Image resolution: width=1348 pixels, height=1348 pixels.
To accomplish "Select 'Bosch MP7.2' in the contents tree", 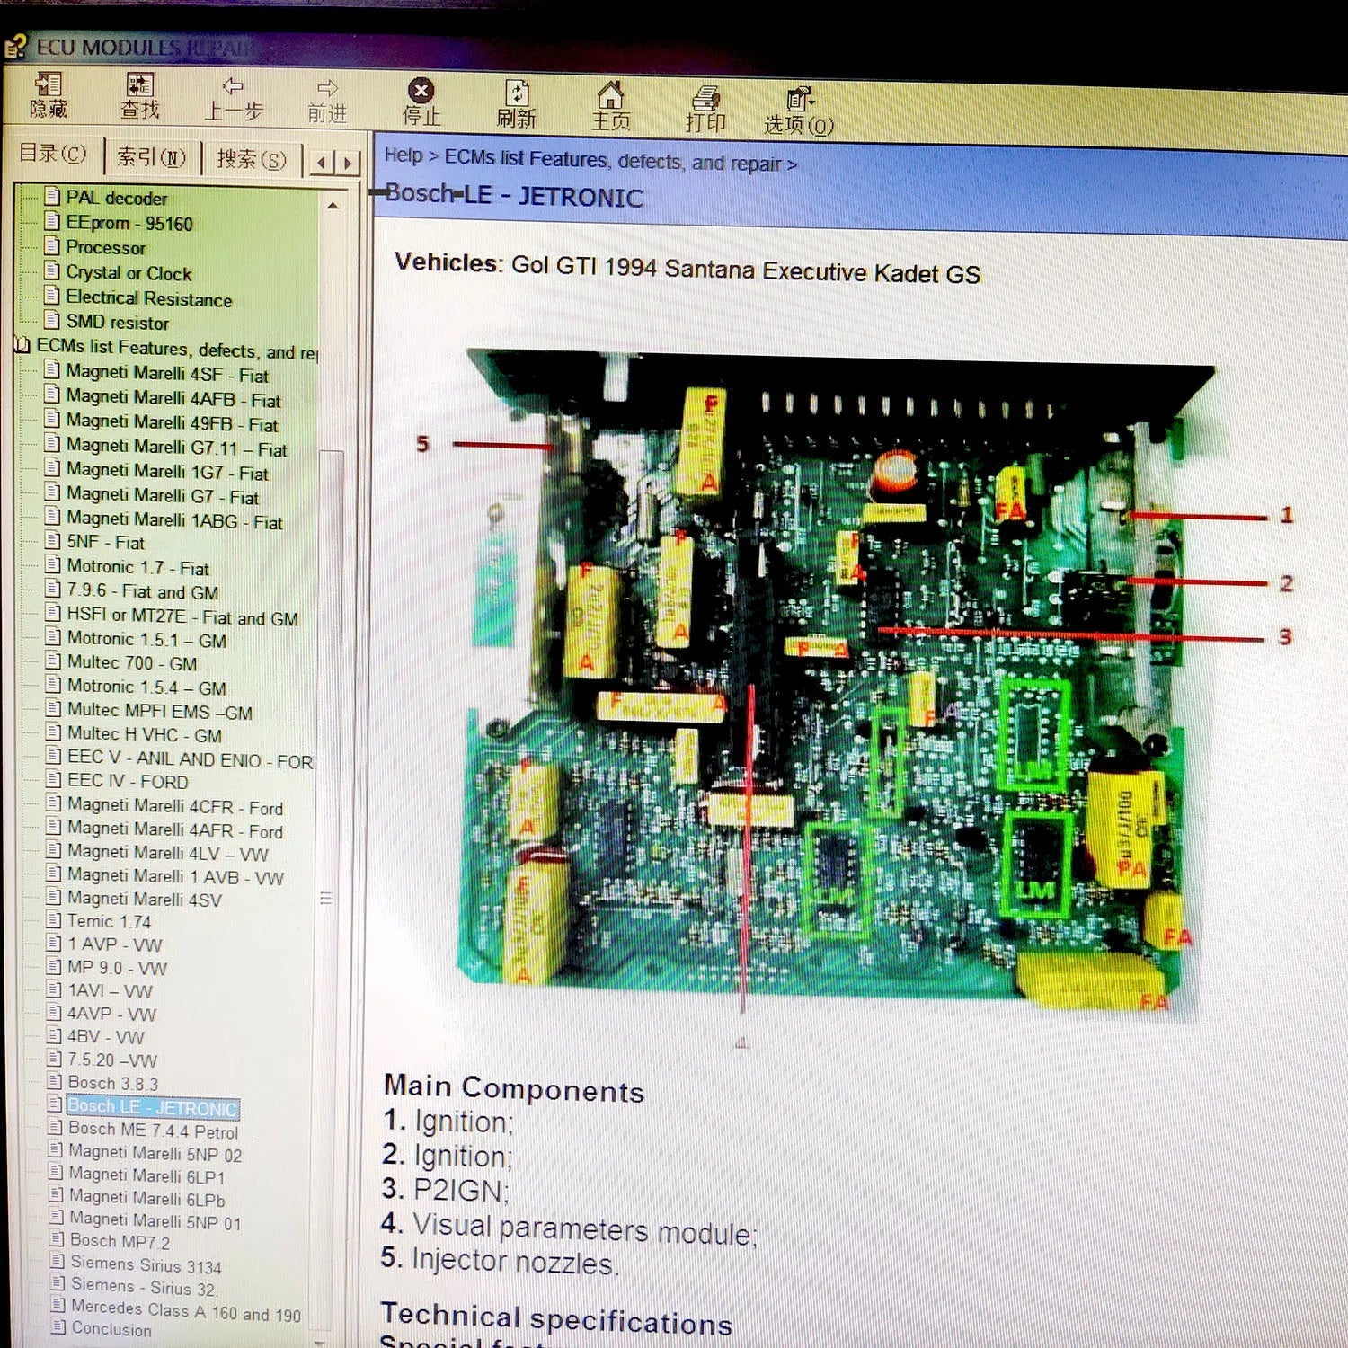I will (121, 1242).
